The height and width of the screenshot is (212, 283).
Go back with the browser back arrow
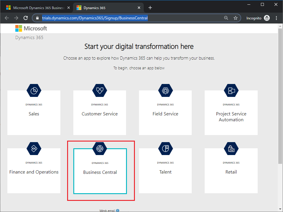click(x=7, y=18)
